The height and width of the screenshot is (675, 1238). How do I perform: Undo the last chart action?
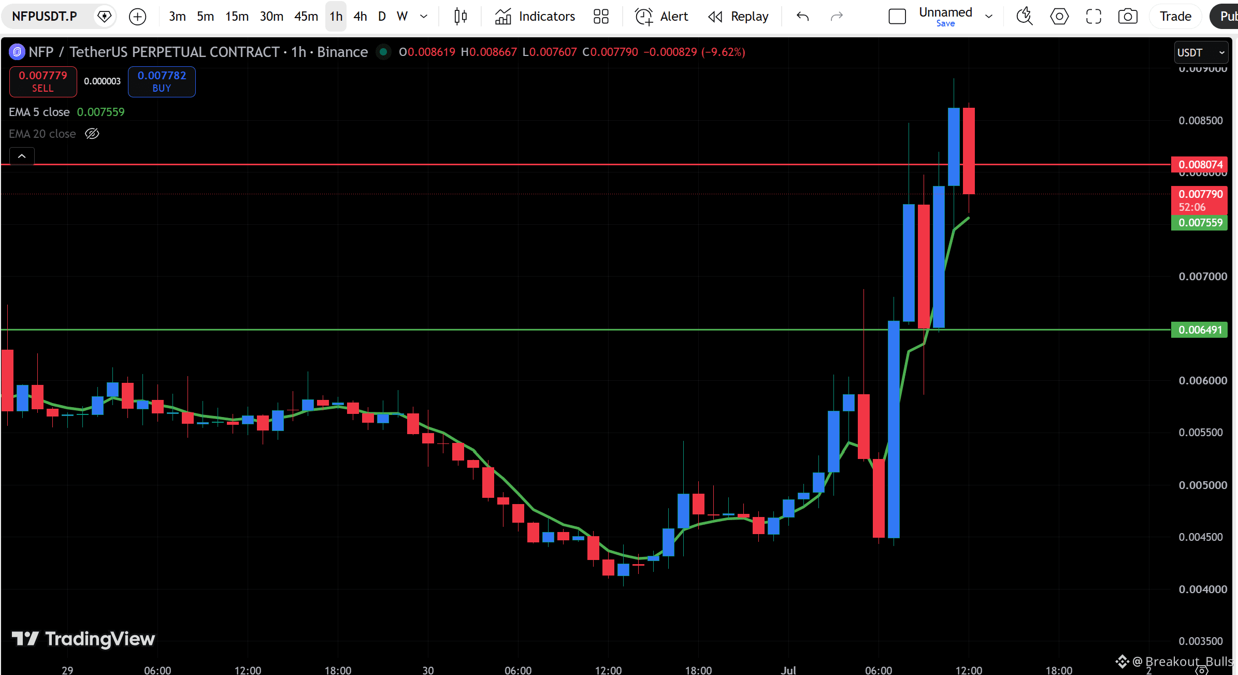(802, 17)
